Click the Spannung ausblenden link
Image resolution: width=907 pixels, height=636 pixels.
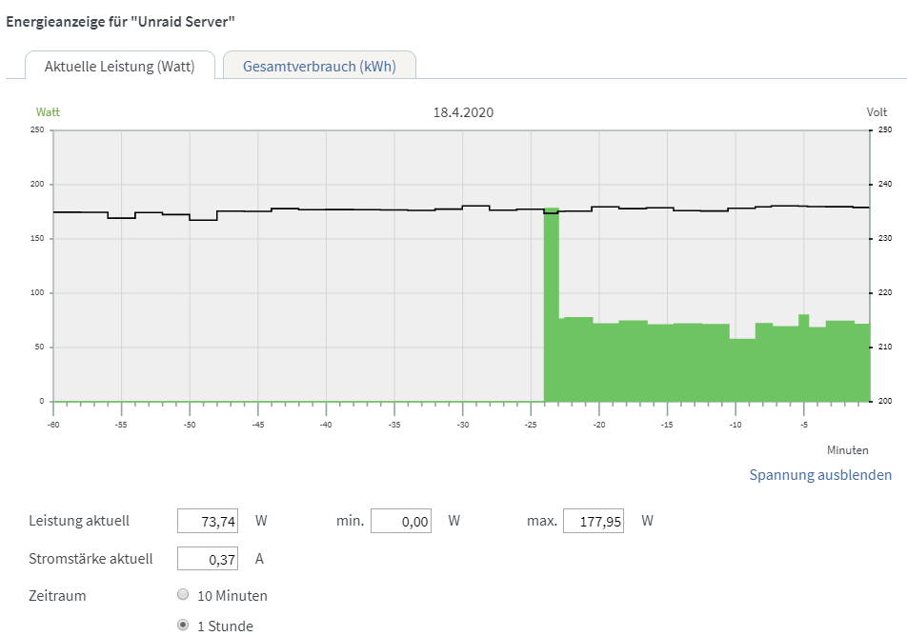[820, 475]
